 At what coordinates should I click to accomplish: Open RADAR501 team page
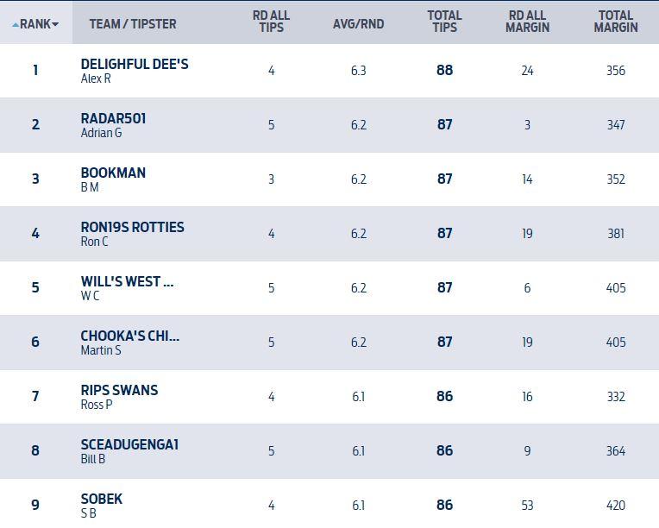pyautogui.click(x=113, y=119)
